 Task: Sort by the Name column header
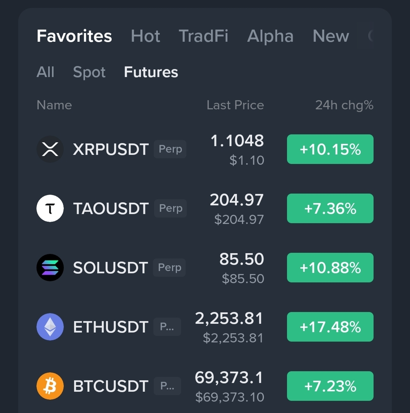pyautogui.click(x=54, y=105)
